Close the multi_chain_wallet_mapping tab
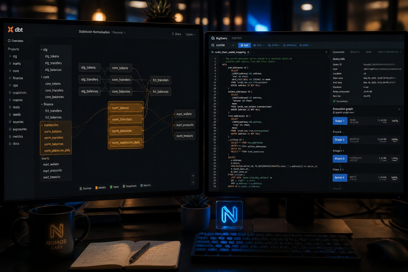408x272 pixels. tap(248, 52)
